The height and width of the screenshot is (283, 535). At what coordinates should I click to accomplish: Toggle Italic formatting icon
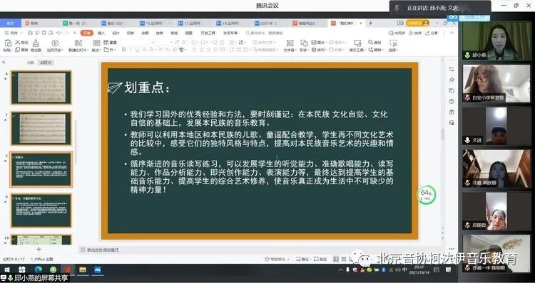click(131, 50)
